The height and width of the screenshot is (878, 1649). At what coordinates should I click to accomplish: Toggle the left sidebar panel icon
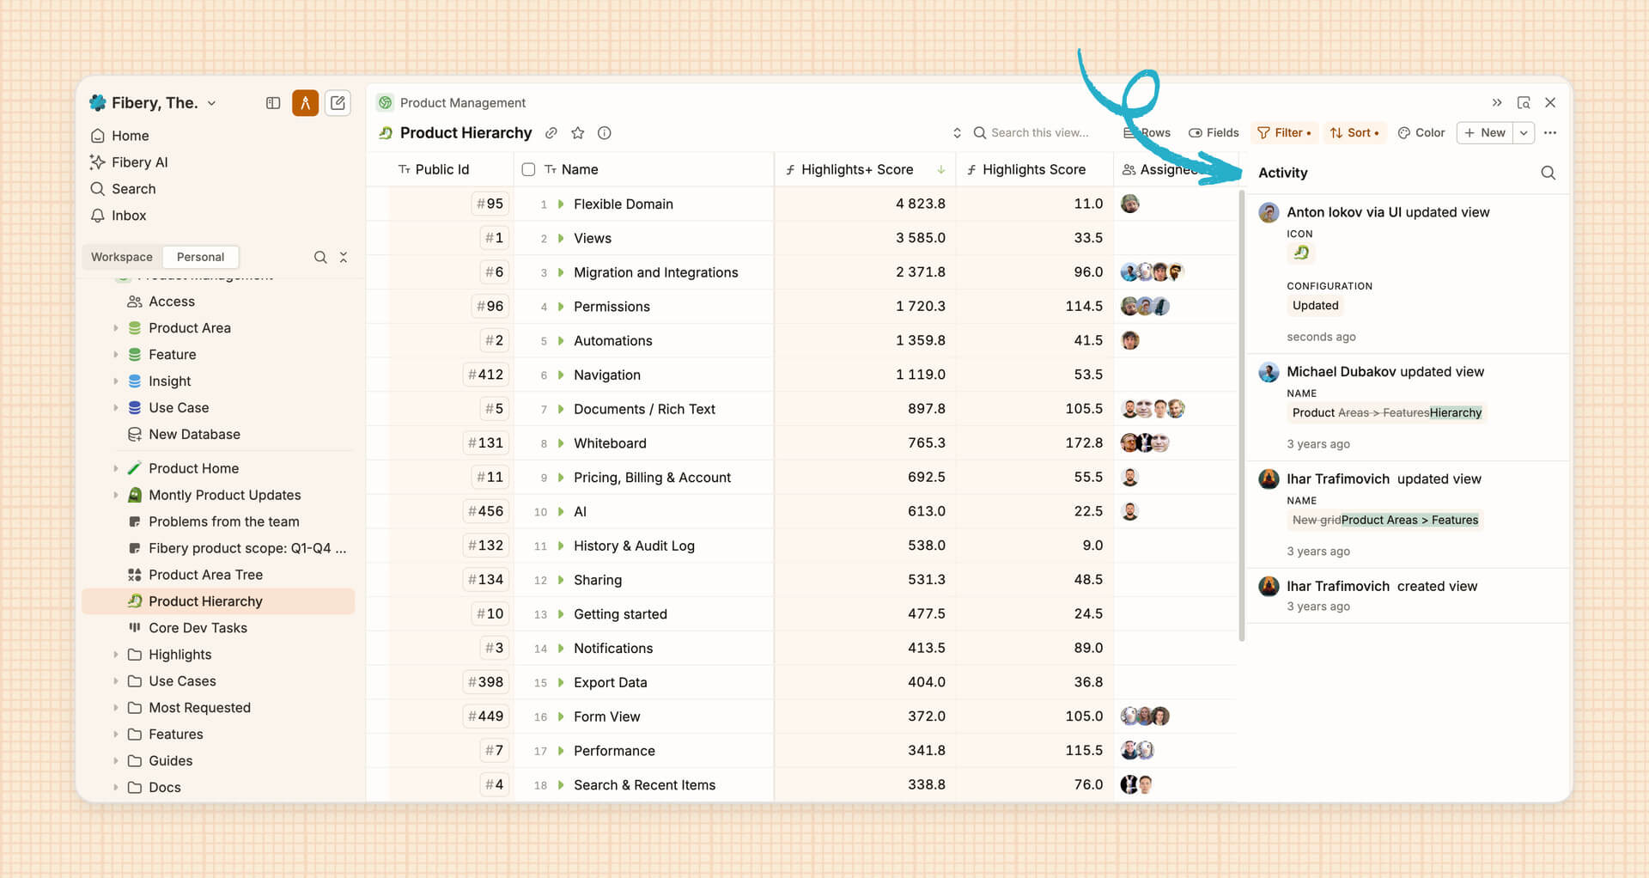click(x=273, y=103)
